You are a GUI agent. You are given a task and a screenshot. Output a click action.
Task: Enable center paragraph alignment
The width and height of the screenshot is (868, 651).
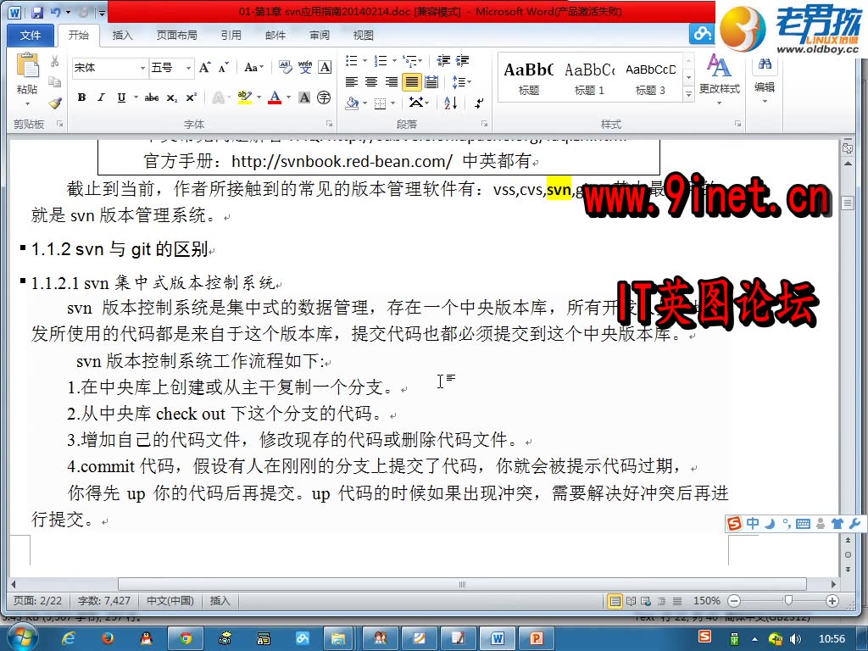coord(370,80)
